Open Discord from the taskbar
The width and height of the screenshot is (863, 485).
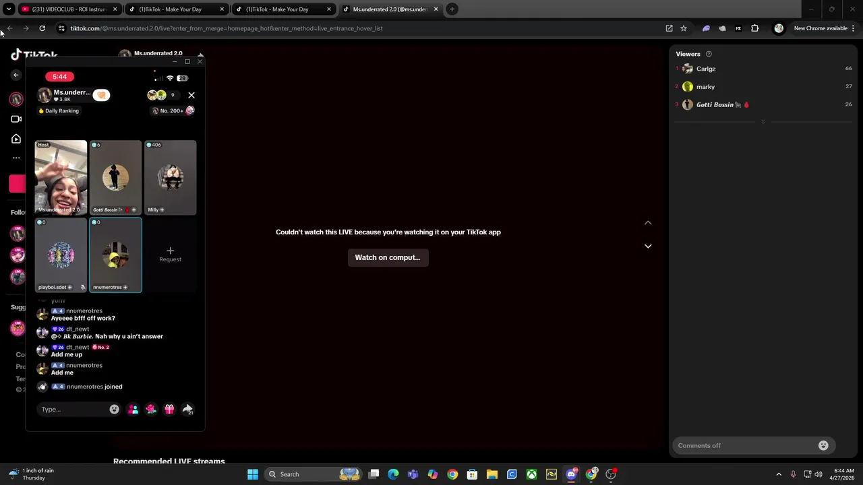tap(571, 474)
